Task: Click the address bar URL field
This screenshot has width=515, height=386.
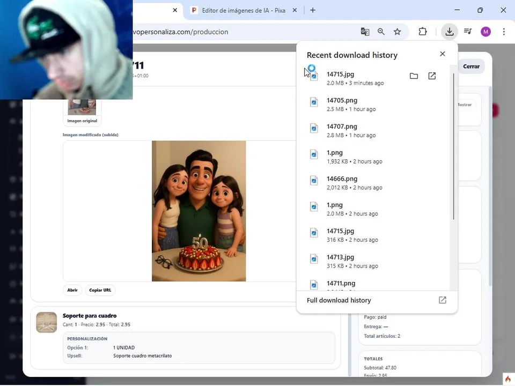Action: coord(243,32)
